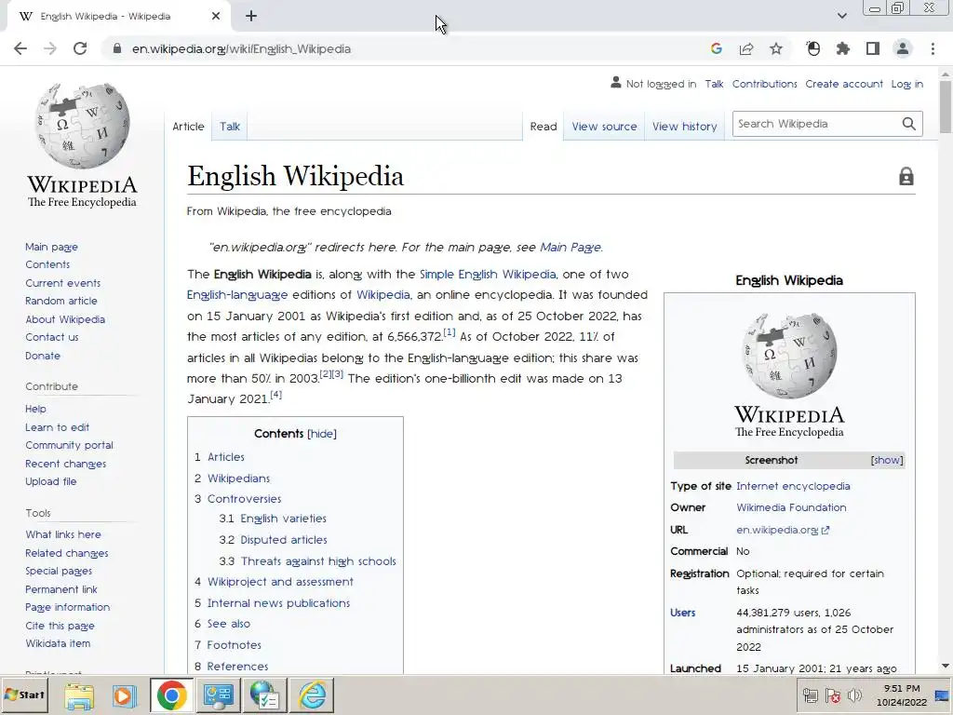This screenshot has height=715, width=953.
Task: Open the Wikidata item link
Action: tap(58, 642)
